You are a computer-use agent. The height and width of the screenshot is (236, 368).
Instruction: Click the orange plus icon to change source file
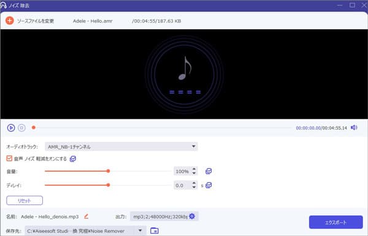tap(10, 21)
